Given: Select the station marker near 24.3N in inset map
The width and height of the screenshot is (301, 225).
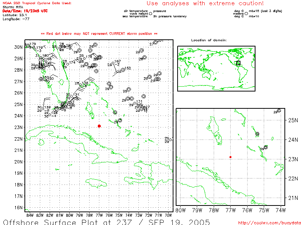Looking at the screenshot, I should pos(257,134).
